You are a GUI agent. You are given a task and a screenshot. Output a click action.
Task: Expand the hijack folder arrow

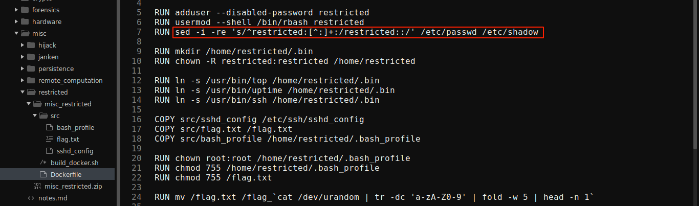pyautogui.click(x=23, y=45)
